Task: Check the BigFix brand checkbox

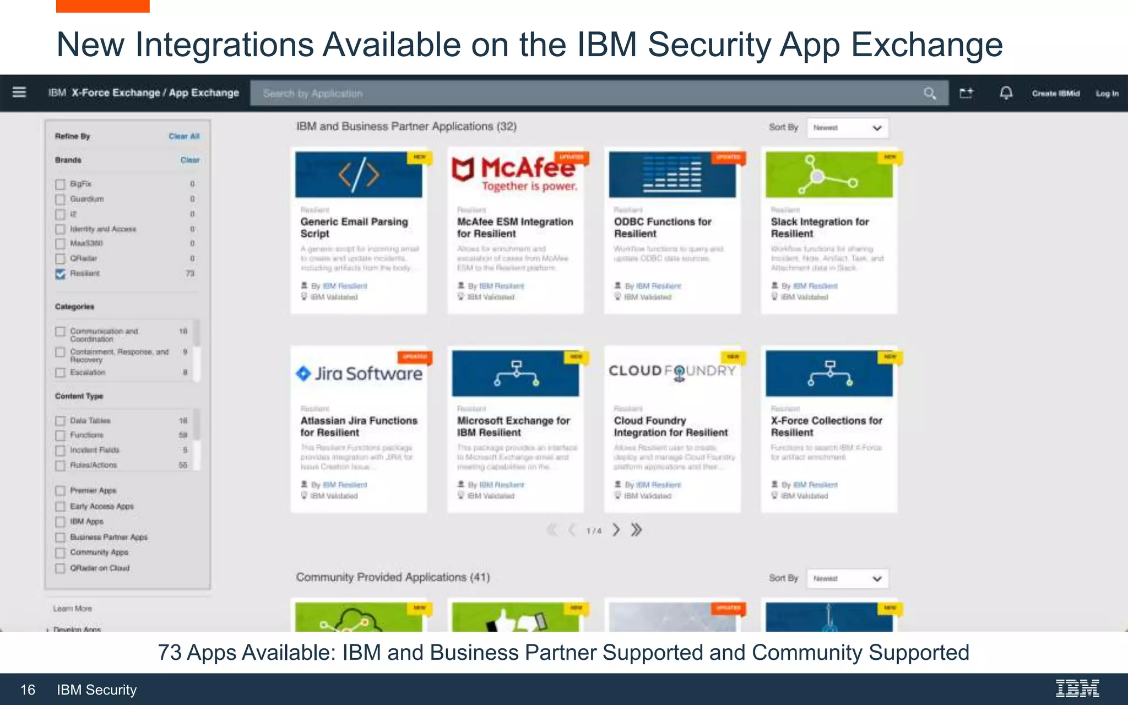Action: click(60, 184)
